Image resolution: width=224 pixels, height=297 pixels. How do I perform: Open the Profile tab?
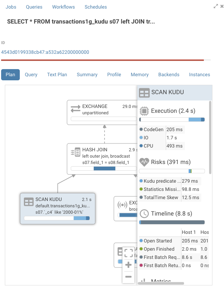[114, 75]
